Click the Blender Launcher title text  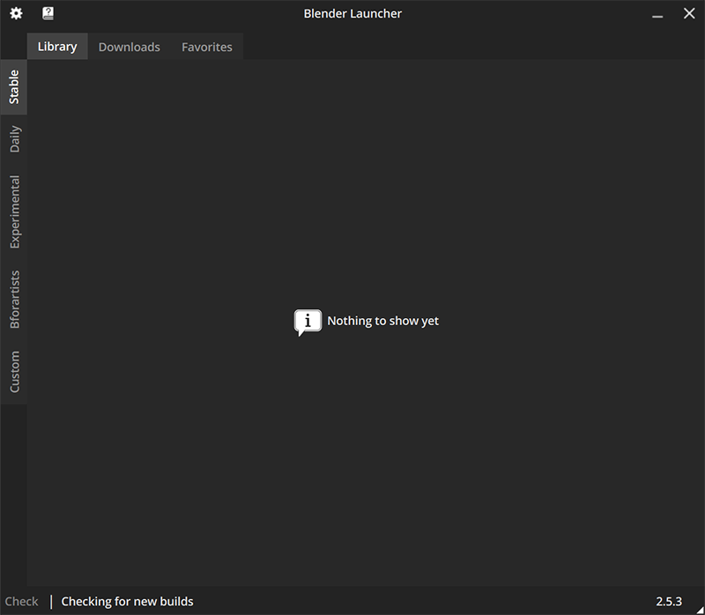pos(352,13)
